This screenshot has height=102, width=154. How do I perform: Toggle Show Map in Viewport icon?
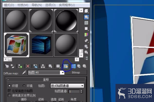[x=66, y=66]
